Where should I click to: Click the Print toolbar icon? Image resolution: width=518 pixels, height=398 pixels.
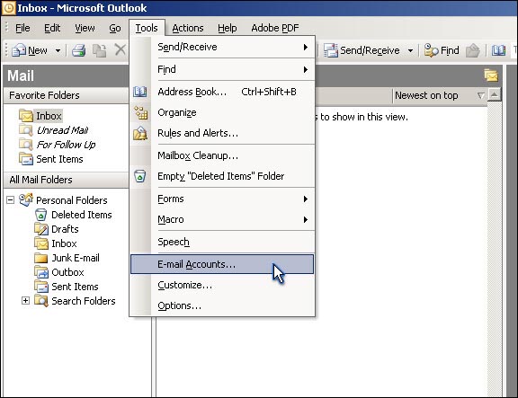click(x=78, y=50)
